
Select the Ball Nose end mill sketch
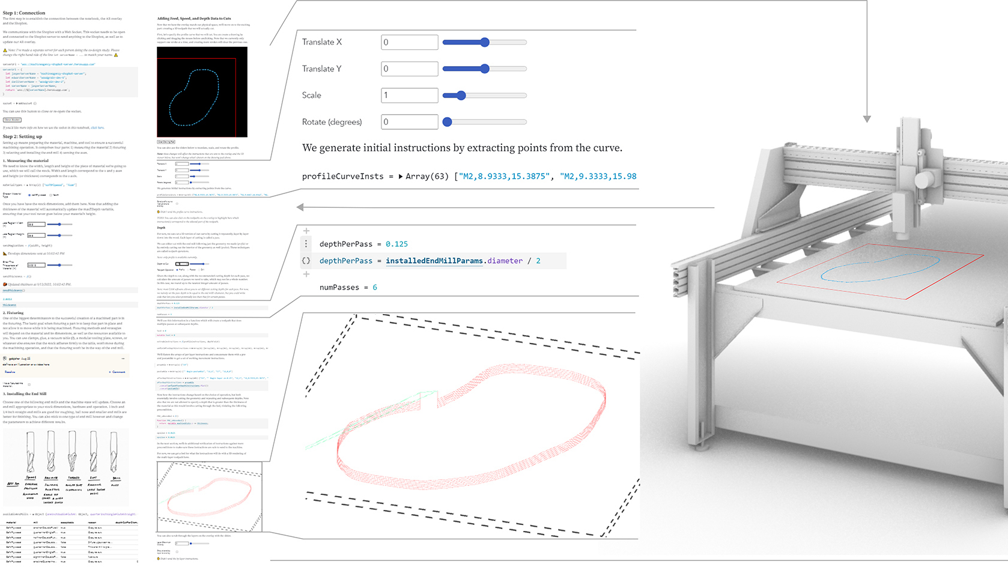tap(51, 453)
